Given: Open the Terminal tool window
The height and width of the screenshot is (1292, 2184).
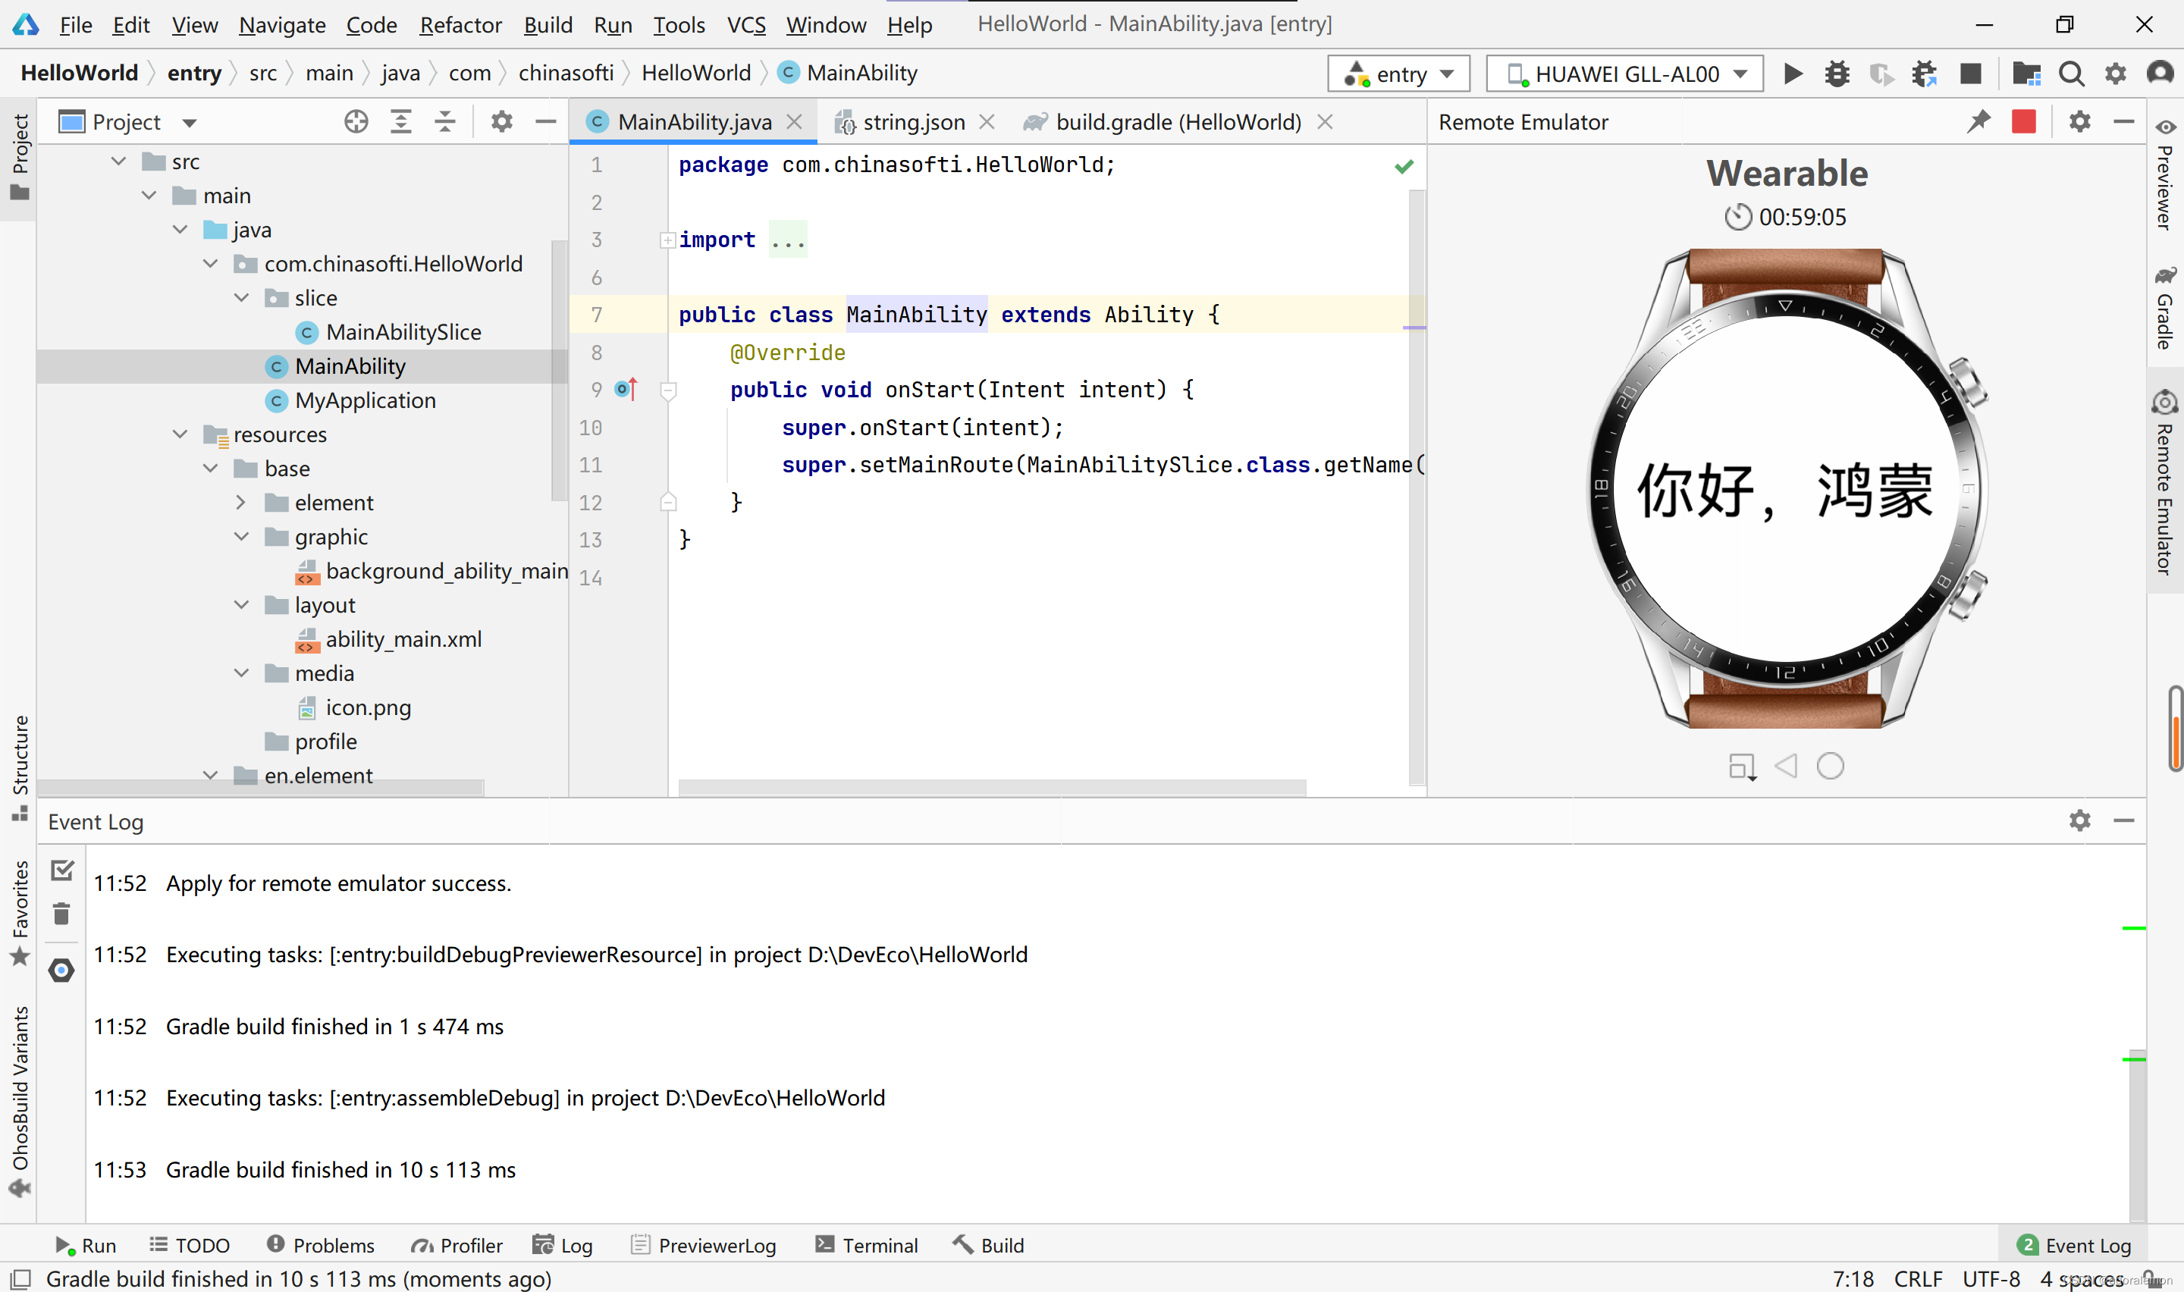Looking at the screenshot, I should coord(866,1245).
